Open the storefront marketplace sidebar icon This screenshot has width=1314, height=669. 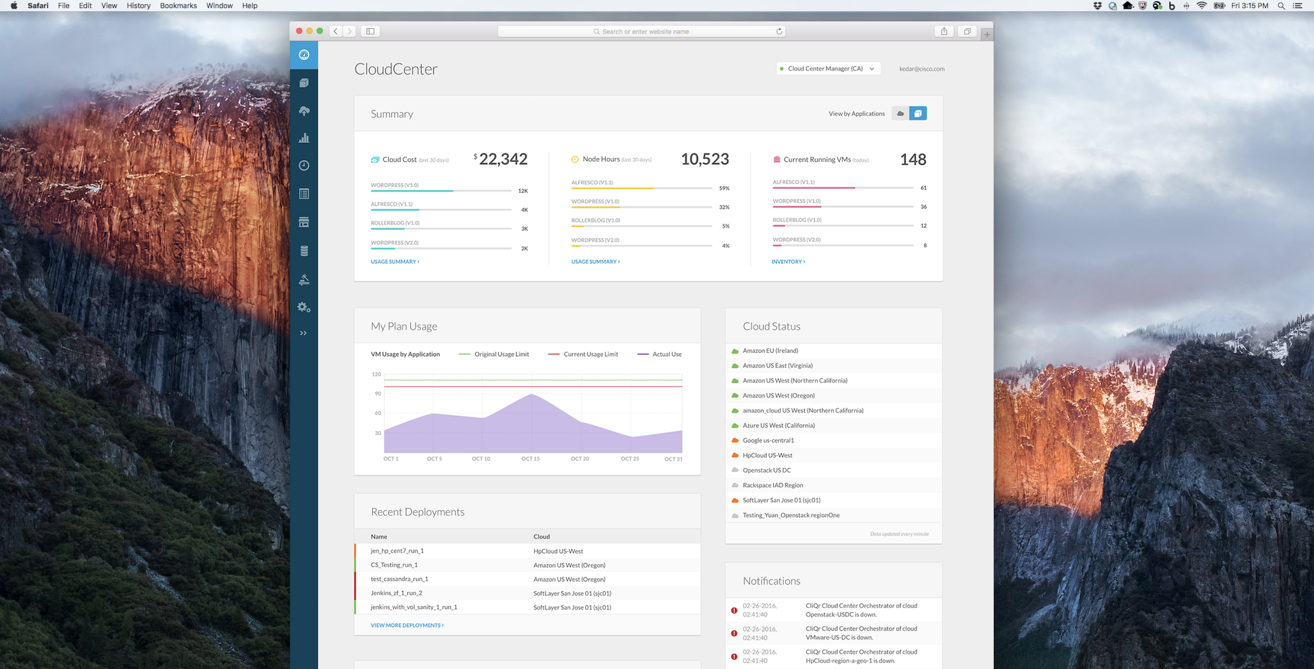tap(304, 222)
